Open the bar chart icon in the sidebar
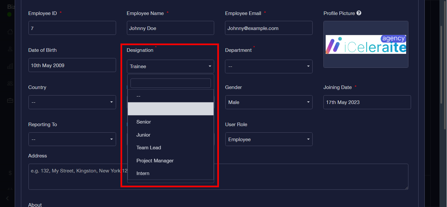The width and height of the screenshot is (447, 207). tap(10, 66)
